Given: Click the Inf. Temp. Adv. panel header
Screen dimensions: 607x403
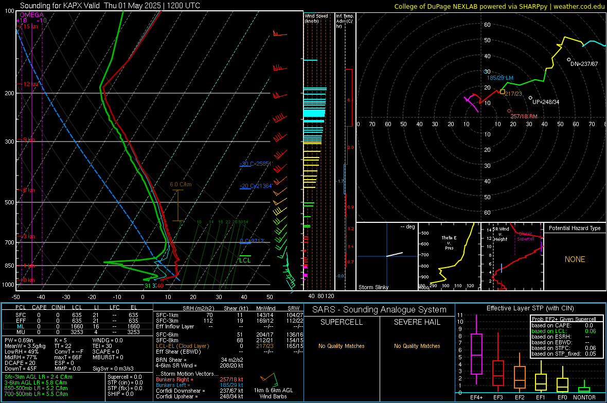Looking at the screenshot, I should pyautogui.click(x=344, y=21).
